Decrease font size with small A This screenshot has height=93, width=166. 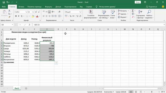[39, 12]
